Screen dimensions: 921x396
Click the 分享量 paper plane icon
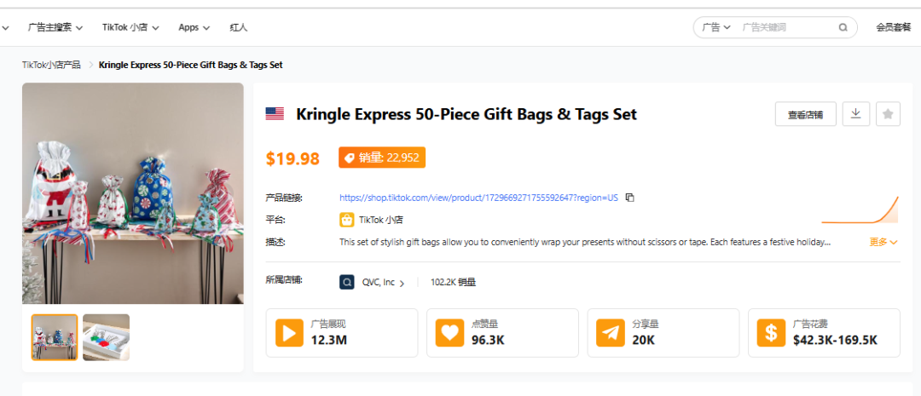(611, 332)
